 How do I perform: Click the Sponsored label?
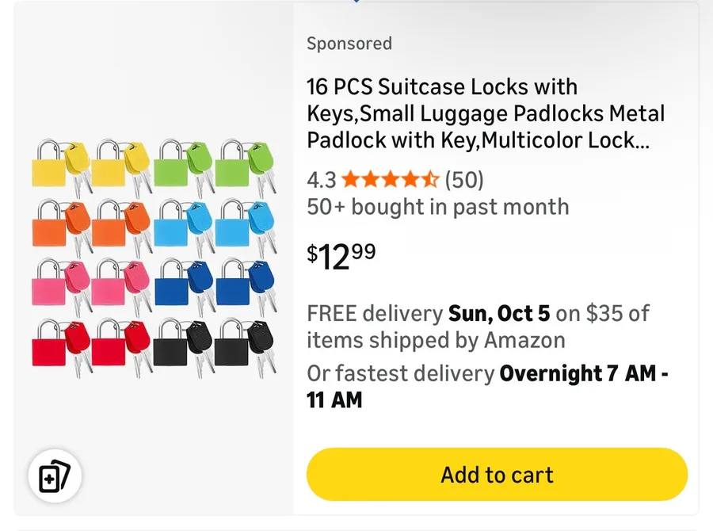(349, 44)
